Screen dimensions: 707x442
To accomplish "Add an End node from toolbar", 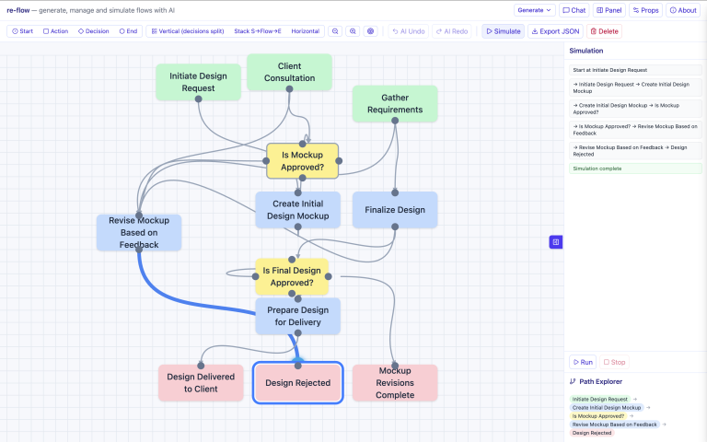I will click(x=128, y=31).
